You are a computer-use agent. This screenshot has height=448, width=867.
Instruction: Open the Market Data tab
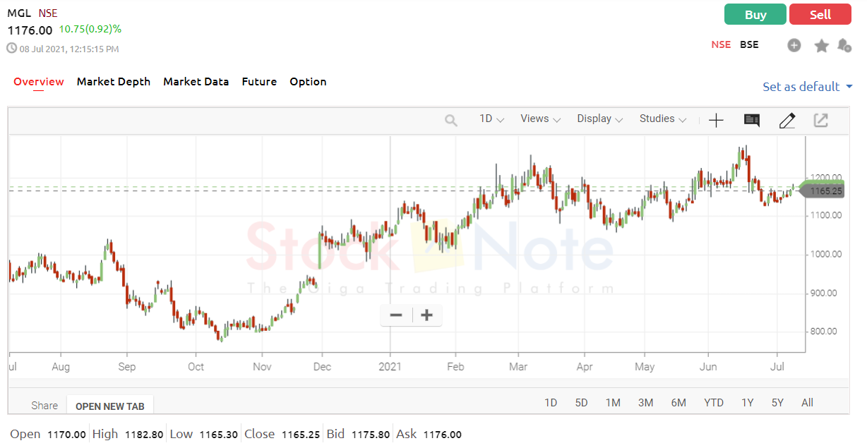[196, 82]
